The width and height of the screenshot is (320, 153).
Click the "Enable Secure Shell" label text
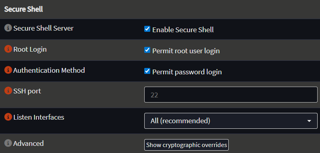coord(183,30)
